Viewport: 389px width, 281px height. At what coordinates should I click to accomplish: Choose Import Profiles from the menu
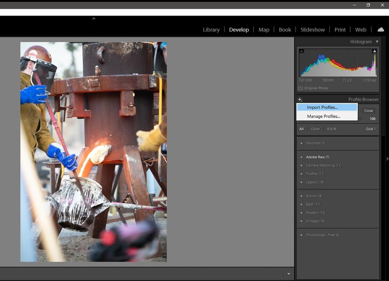tap(322, 108)
